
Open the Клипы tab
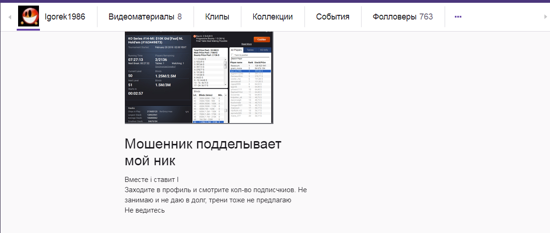click(x=217, y=17)
